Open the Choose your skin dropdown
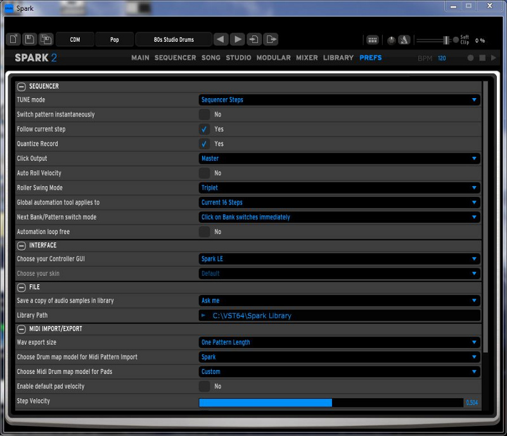Viewport: 507px width, 436px height. coord(339,273)
